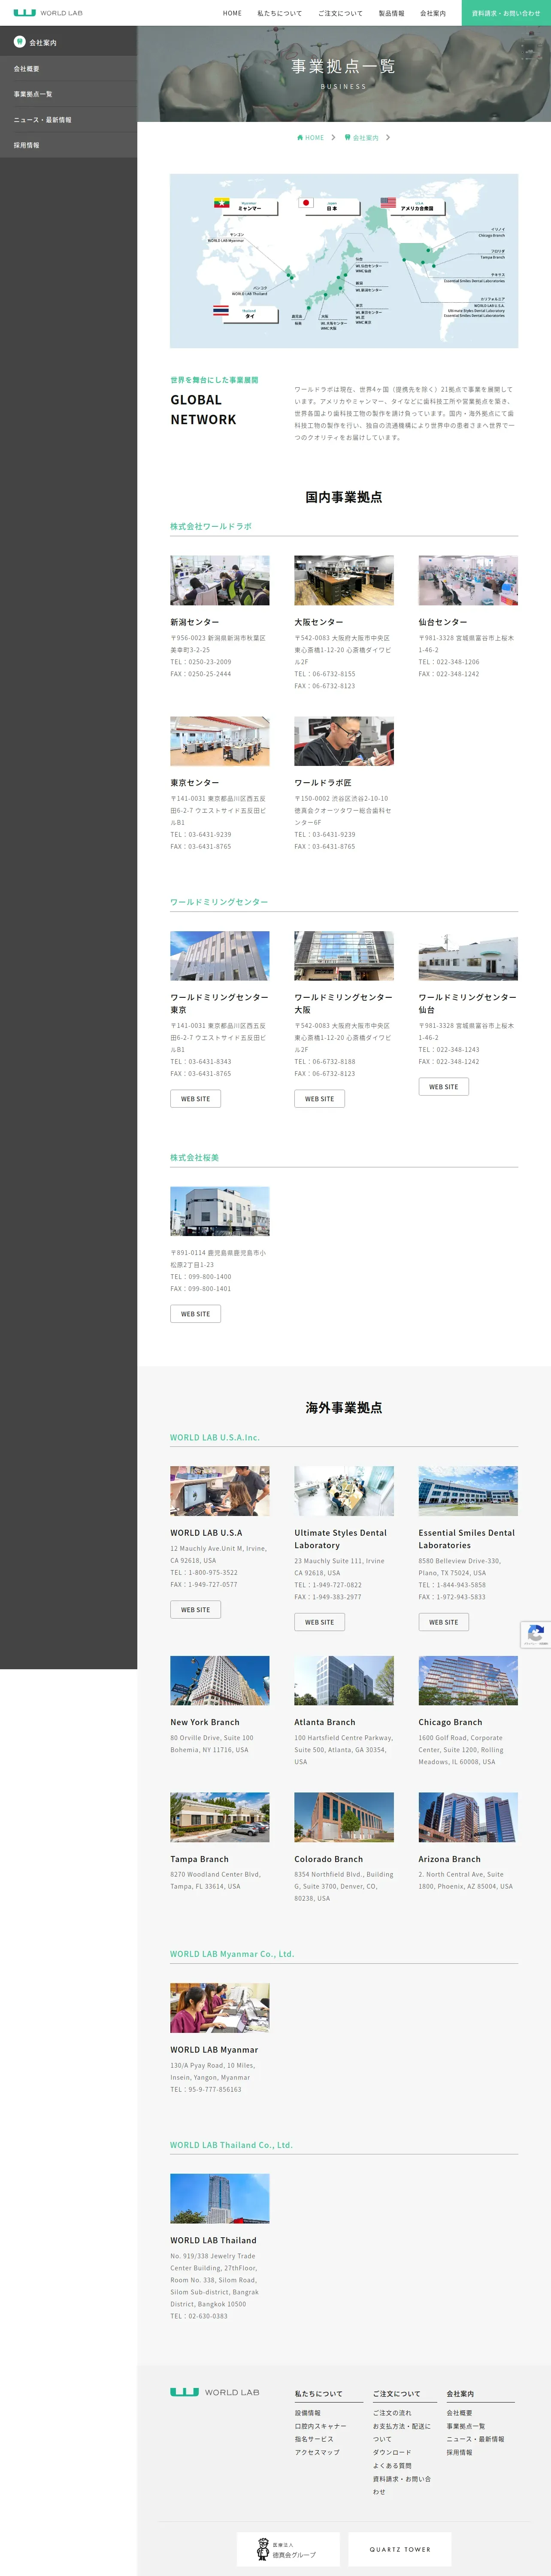The height and width of the screenshot is (2576, 551).
Task: Open ニュース・最新情報 in the footer
Action: coord(475,2439)
